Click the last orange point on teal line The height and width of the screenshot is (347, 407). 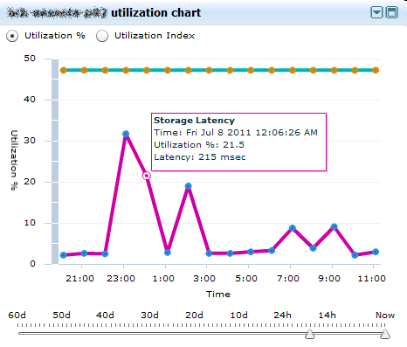click(x=376, y=70)
